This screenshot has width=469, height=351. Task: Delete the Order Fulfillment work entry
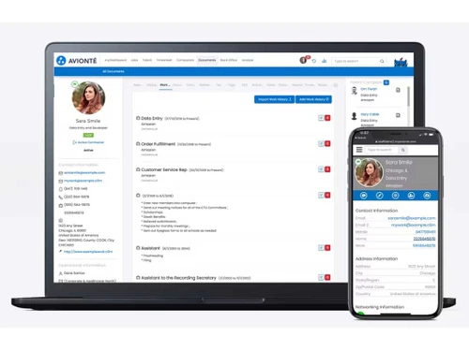(327, 143)
